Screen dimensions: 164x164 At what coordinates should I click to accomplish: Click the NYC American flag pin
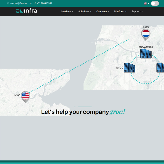(x=25, y=97)
